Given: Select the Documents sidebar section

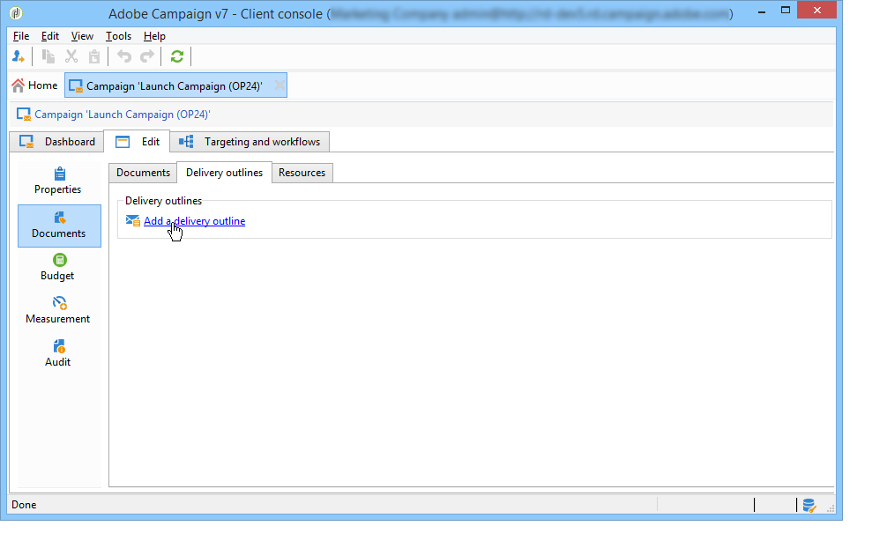Looking at the screenshot, I should coord(59,226).
